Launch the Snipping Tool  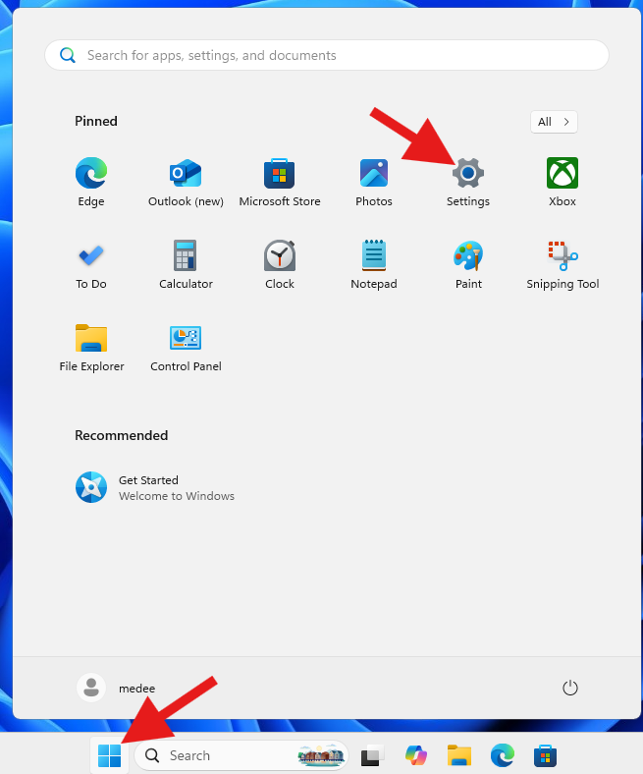563,264
